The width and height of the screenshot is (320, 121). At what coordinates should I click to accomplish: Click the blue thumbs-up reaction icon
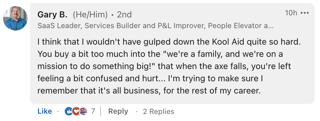coord(68,111)
